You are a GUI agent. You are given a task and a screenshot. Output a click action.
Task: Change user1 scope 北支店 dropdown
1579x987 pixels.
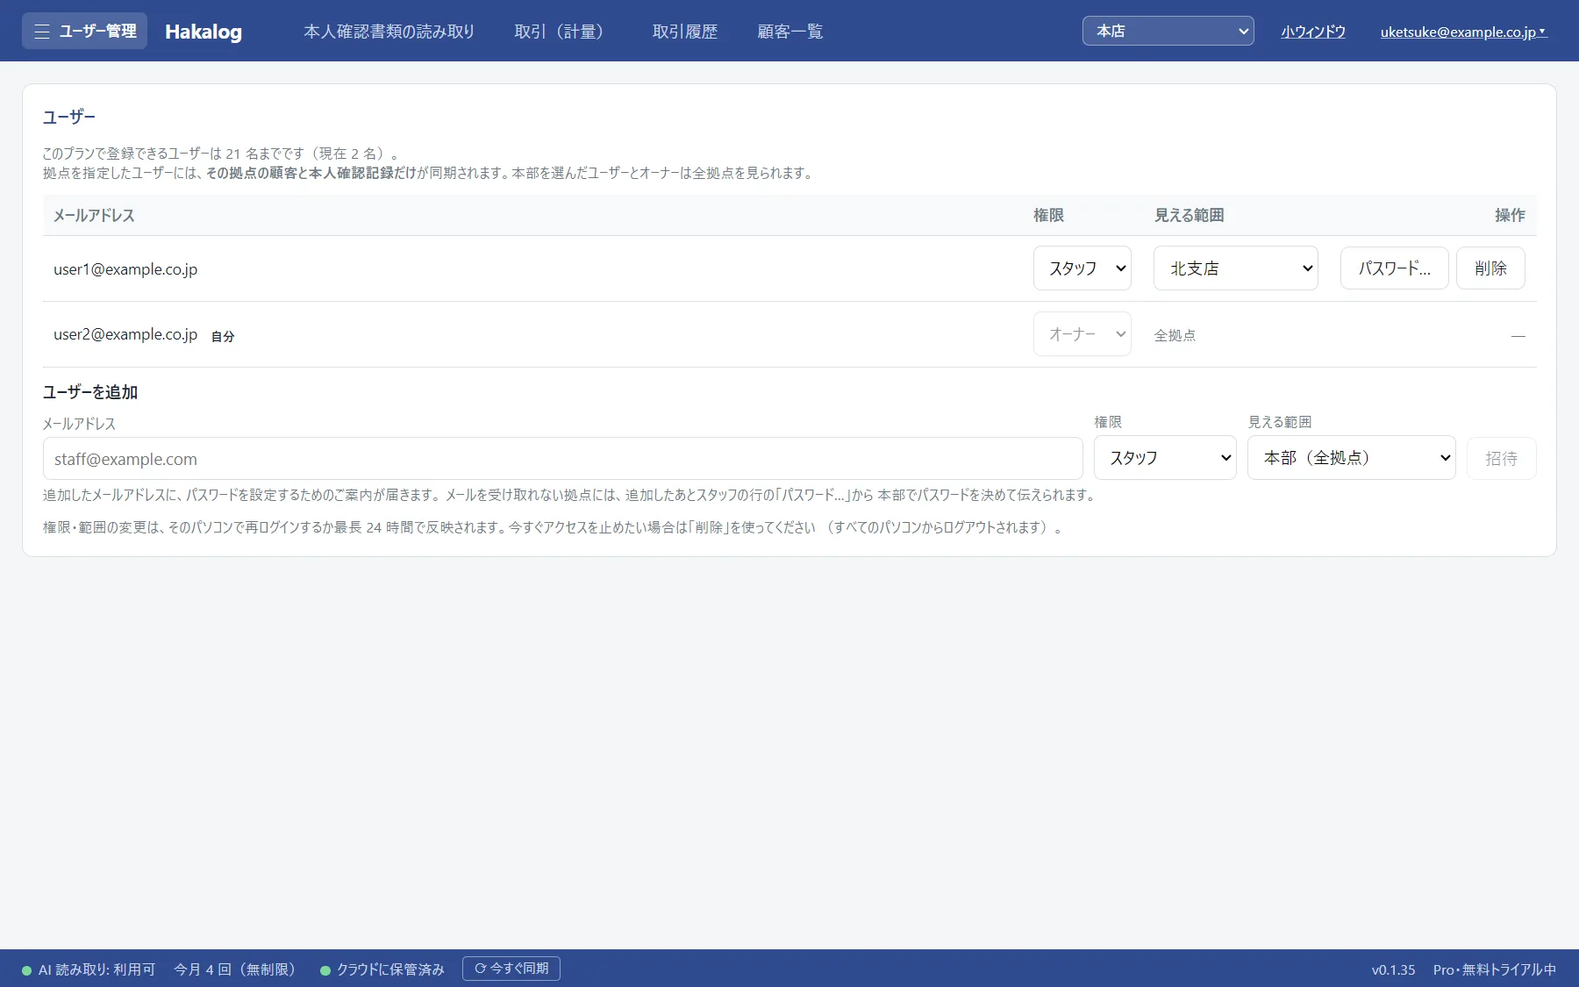click(1235, 268)
